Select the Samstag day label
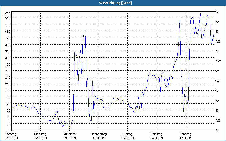 click(x=157, y=134)
